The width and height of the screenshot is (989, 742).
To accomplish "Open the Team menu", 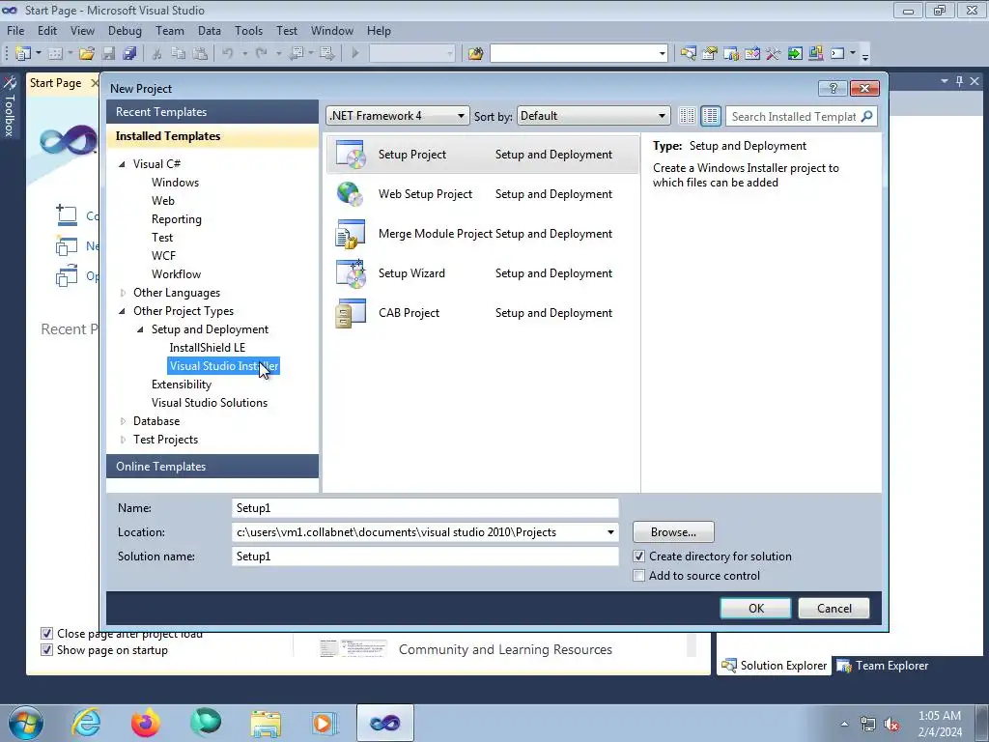I will pos(170,31).
